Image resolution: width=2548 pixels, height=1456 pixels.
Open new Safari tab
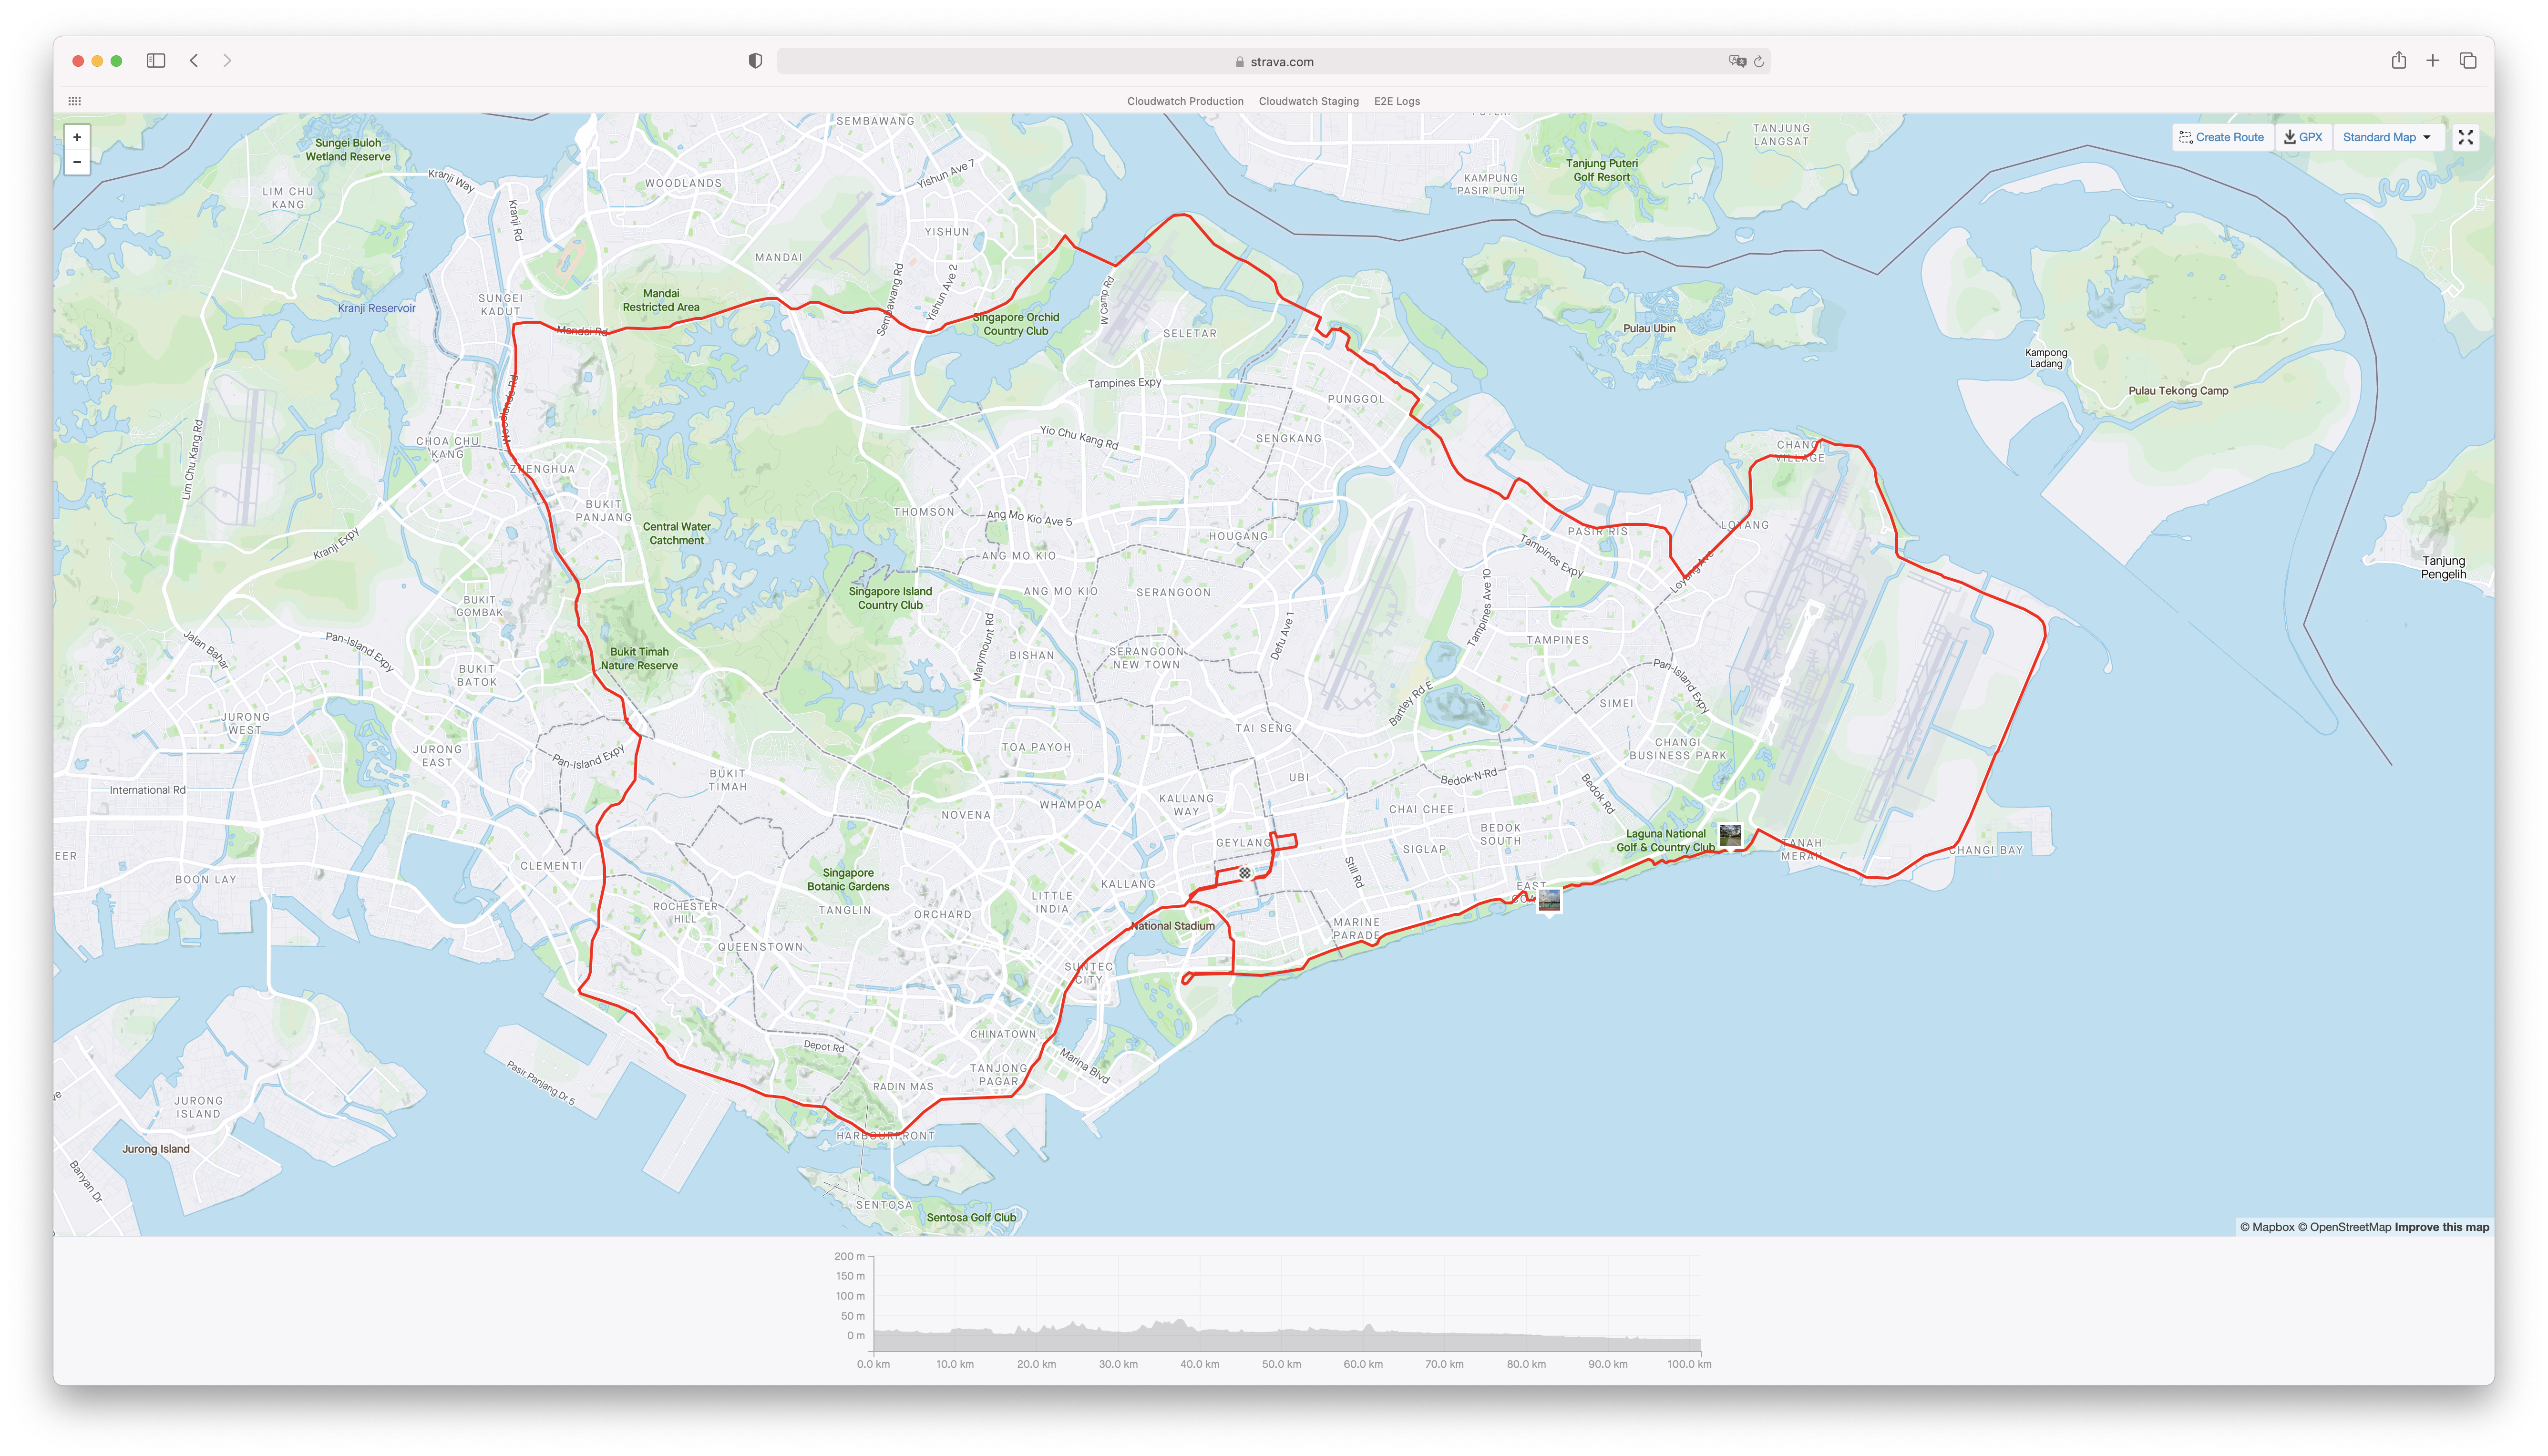(2432, 61)
